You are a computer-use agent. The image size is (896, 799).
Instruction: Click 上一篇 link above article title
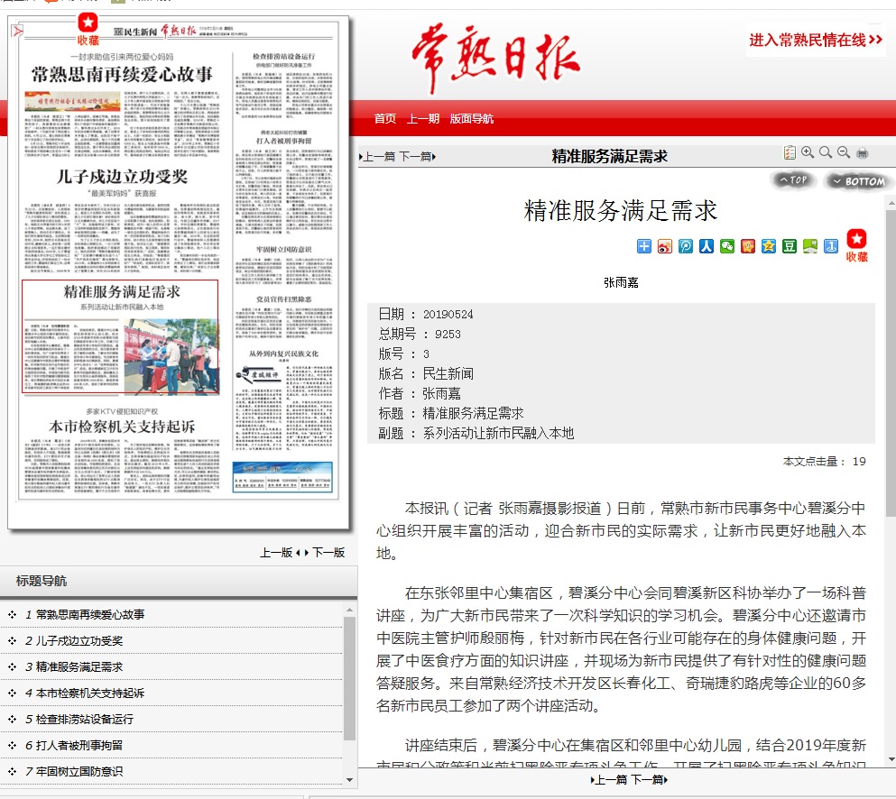tap(377, 157)
